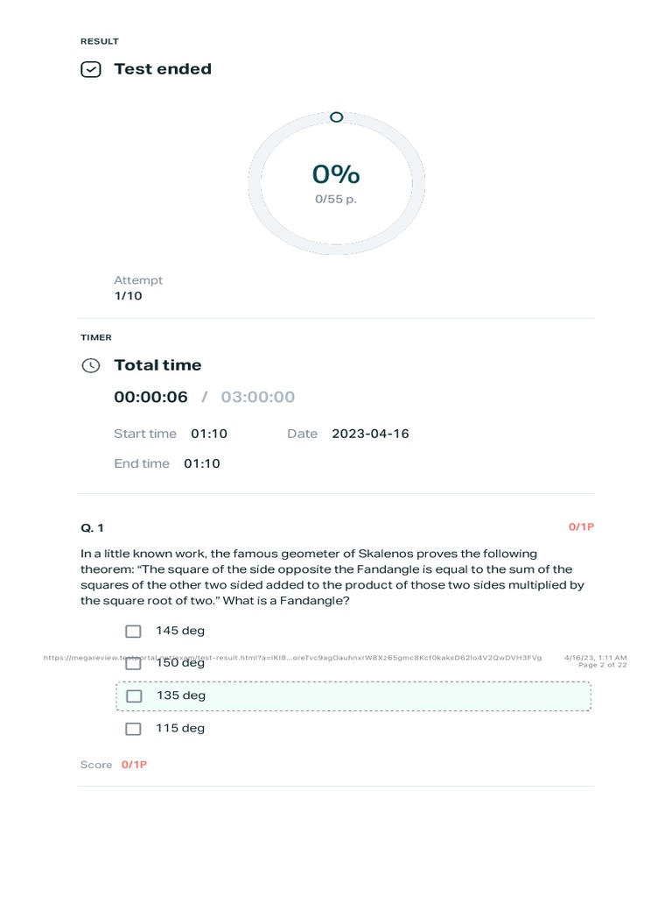Screen dimensions: 672x897
Task: Click the small circle marker on the progress ring
Action: tap(336, 117)
